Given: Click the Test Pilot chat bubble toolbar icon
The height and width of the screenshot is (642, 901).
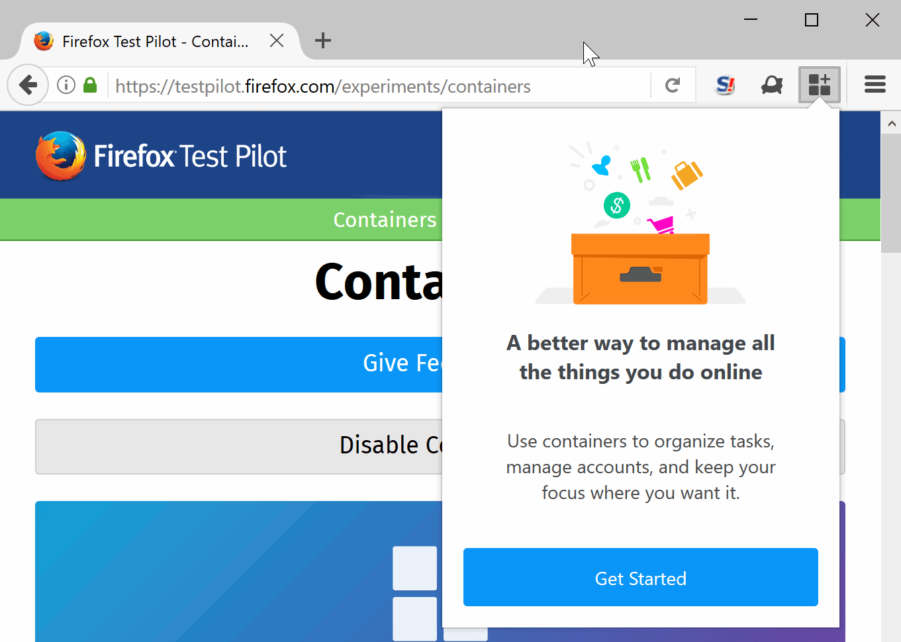Looking at the screenshot, I should pyautogui.click(x=771, y=85).
